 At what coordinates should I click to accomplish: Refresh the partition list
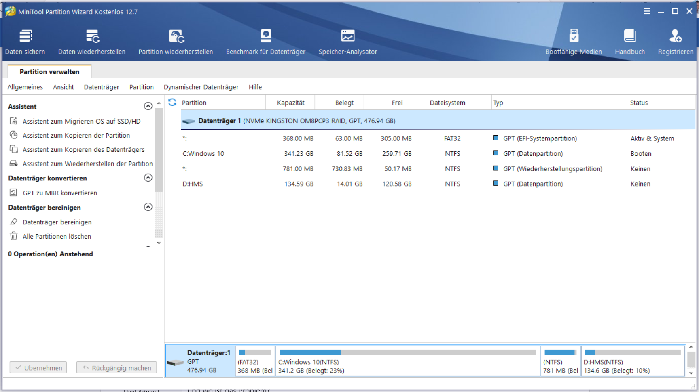pos(172,102)
